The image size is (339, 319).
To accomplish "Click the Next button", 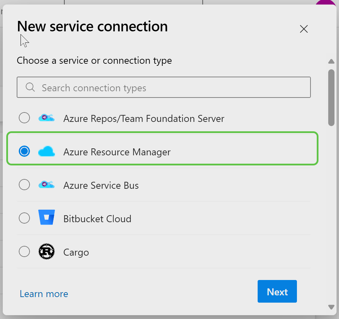I will point(277,291).
